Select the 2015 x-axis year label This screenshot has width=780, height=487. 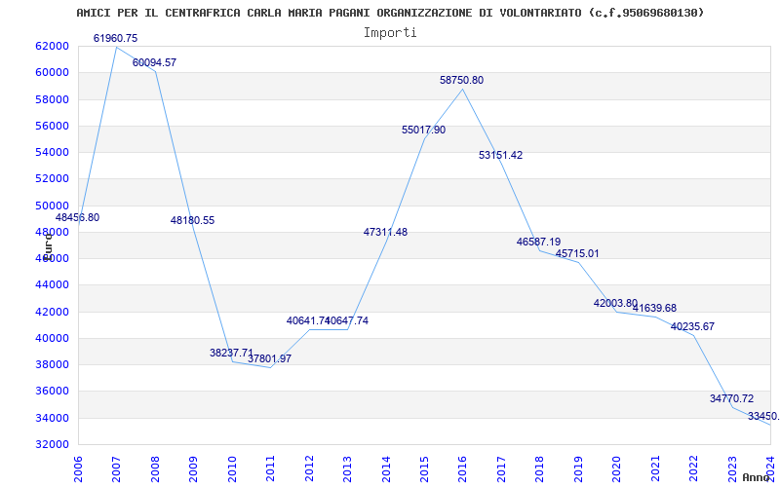click(x=424, y=468)
